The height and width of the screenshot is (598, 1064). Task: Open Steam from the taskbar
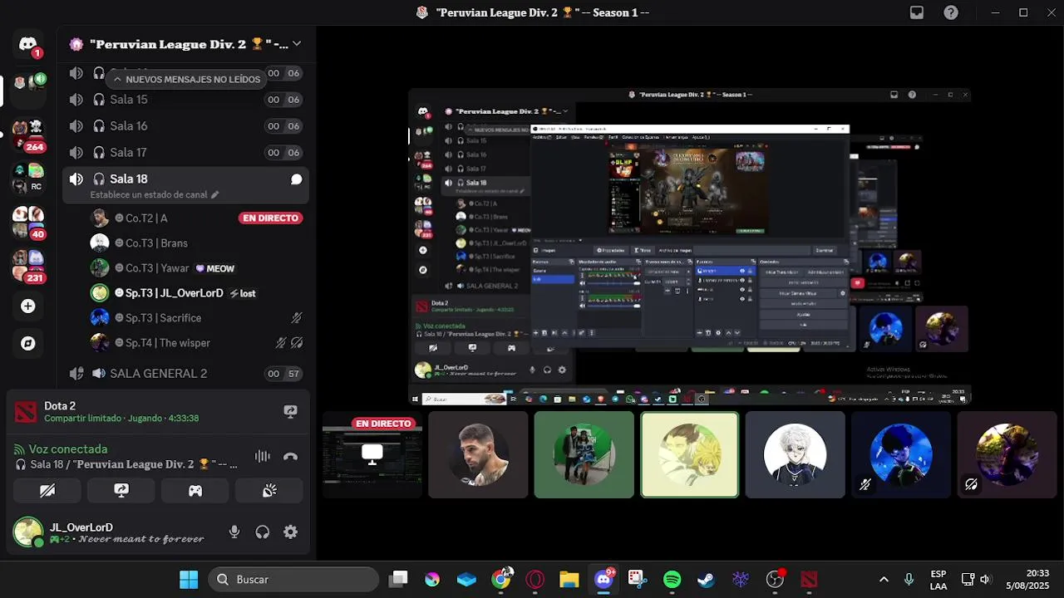(x=706, y=580)
